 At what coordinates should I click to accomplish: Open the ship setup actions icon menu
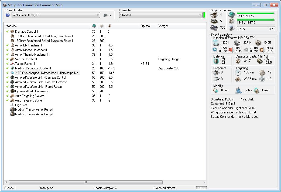(107, 15)
